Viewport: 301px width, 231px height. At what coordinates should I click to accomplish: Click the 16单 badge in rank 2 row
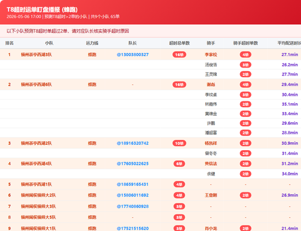179,84
